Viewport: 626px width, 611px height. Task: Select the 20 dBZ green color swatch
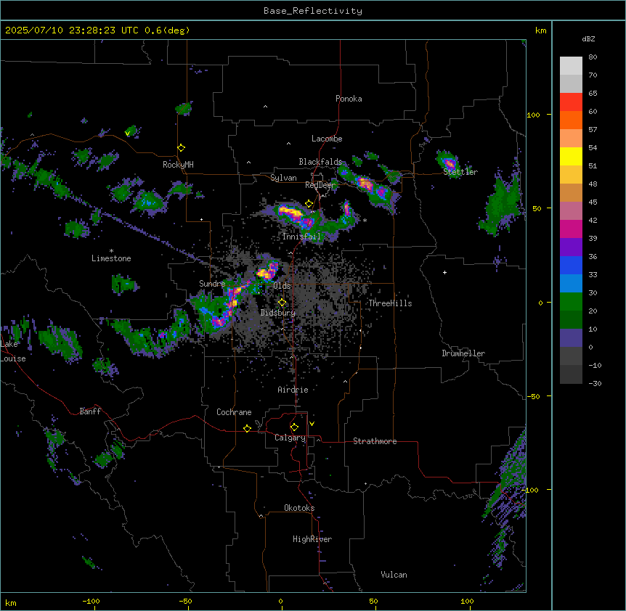click(571, 302)
